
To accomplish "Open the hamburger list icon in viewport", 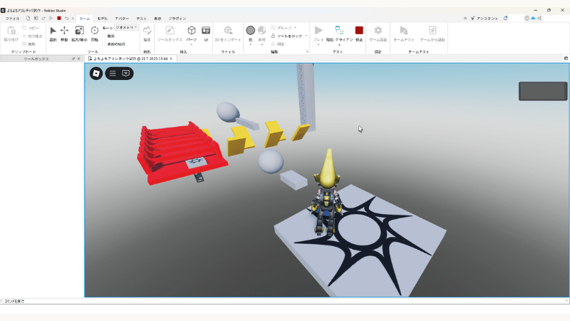I will point(113,73).
